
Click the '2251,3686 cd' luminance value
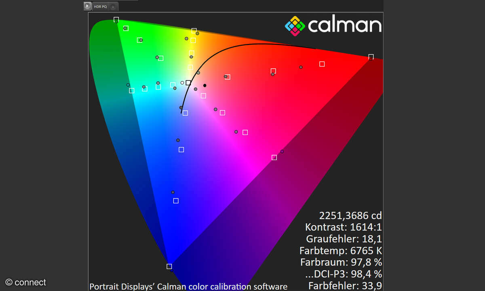(350, 216)
